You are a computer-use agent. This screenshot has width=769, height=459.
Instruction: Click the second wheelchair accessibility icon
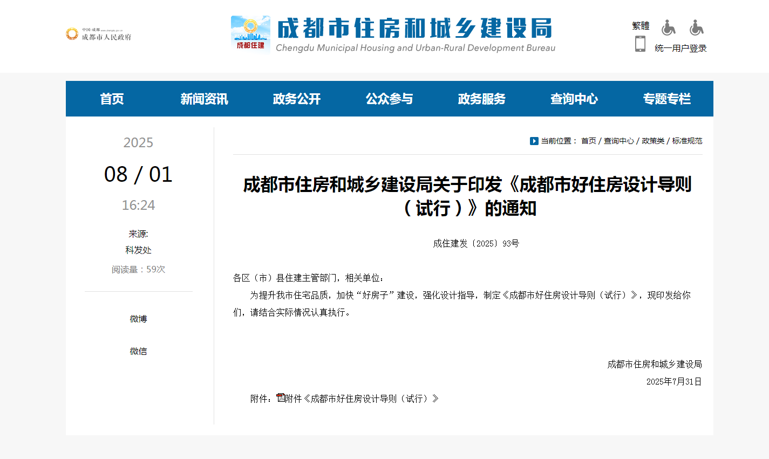[x=696, y=27]
